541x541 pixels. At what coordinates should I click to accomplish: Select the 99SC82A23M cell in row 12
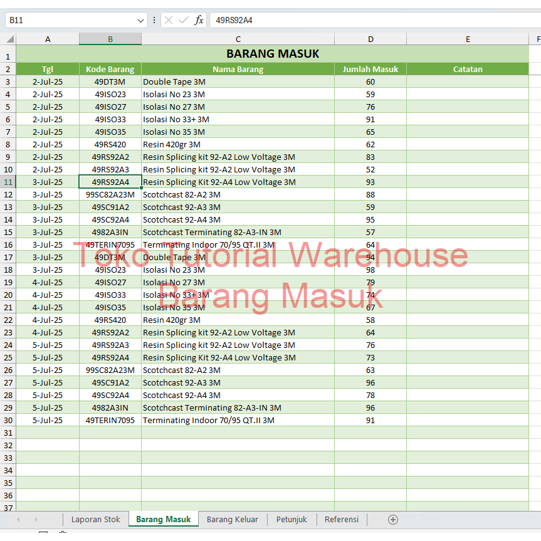110,194
